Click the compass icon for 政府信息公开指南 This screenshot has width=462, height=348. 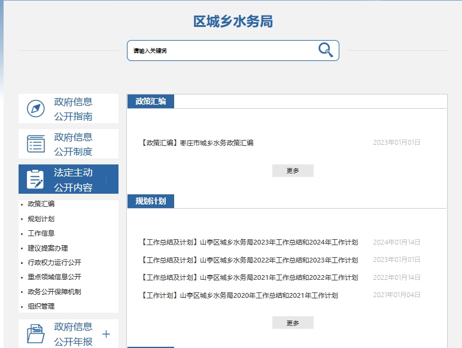[x=36, y=109]
